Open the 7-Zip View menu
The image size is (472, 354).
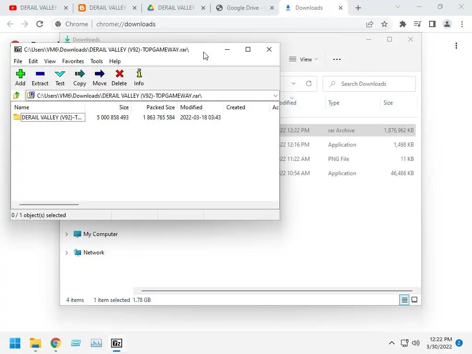[50, 61]
